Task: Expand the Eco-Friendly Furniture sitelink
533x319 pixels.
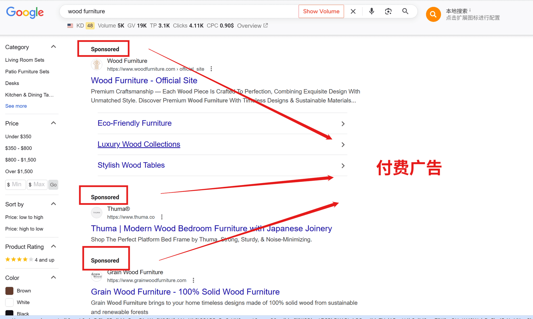Action: (343, 124)
